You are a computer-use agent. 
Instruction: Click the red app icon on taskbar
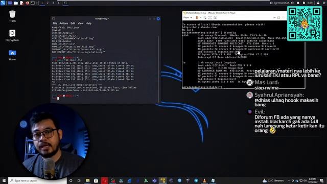point(104,180)
